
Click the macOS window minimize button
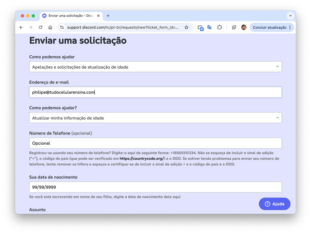(28, 16)
